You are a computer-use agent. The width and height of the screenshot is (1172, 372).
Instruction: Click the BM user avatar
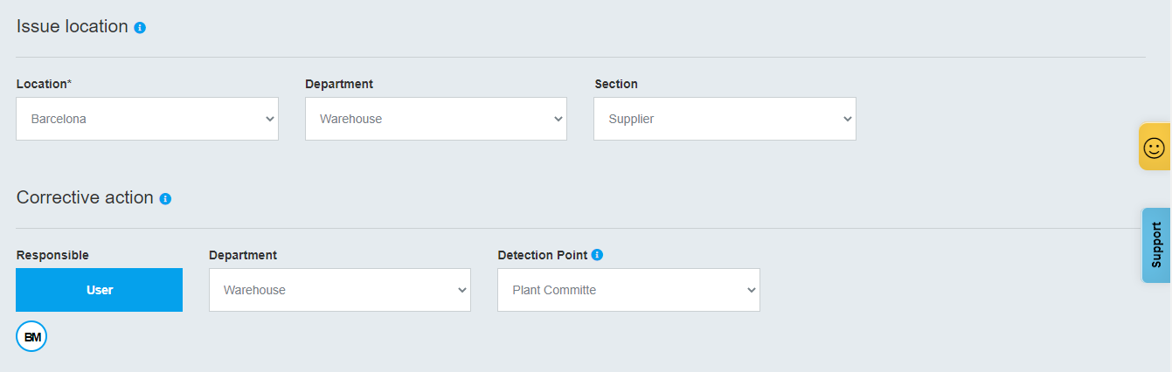pos(31,337)
